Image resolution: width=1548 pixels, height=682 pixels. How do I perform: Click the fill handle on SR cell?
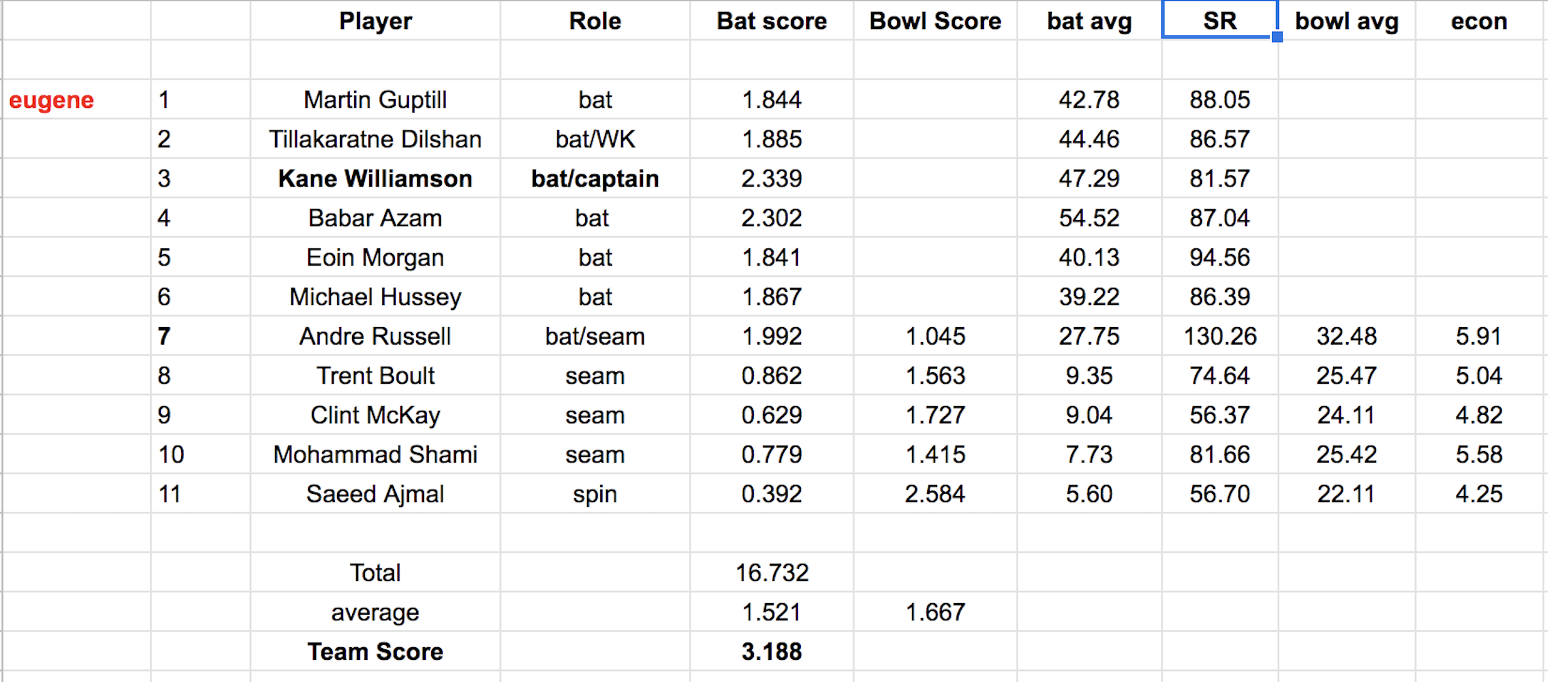(1277, 37)
